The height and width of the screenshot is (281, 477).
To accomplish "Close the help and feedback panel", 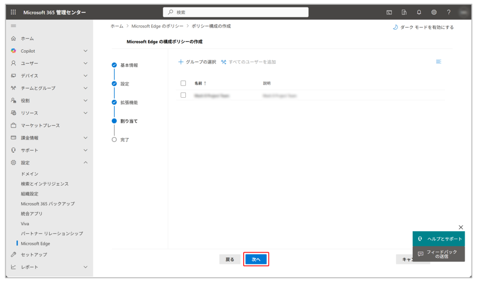I will click(461, 227).
